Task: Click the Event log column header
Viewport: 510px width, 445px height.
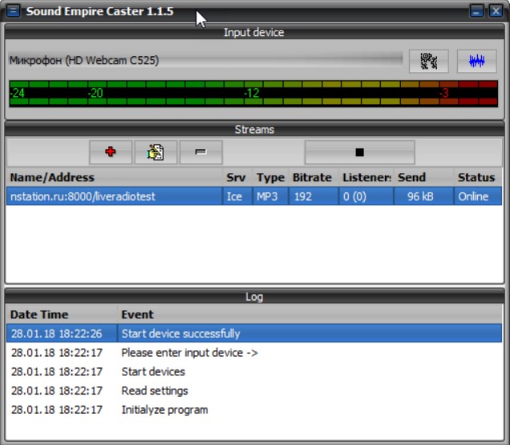Action: coord(310,314)
